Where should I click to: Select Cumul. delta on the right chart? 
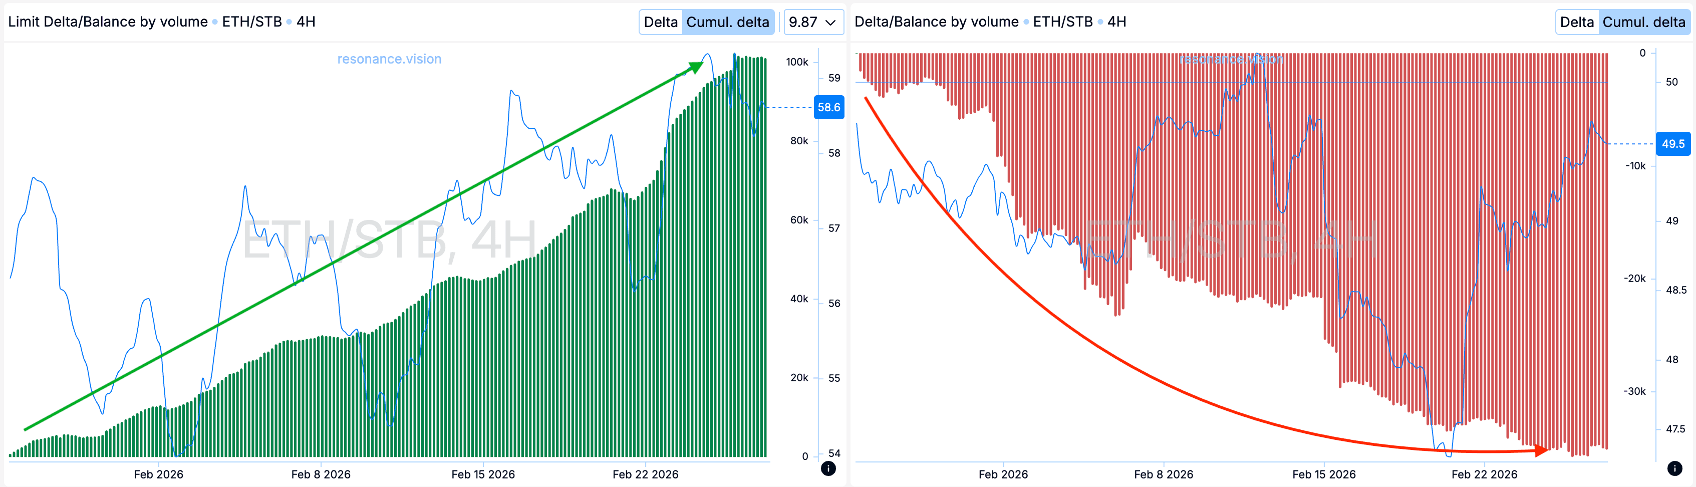(x=1643, y=23)
